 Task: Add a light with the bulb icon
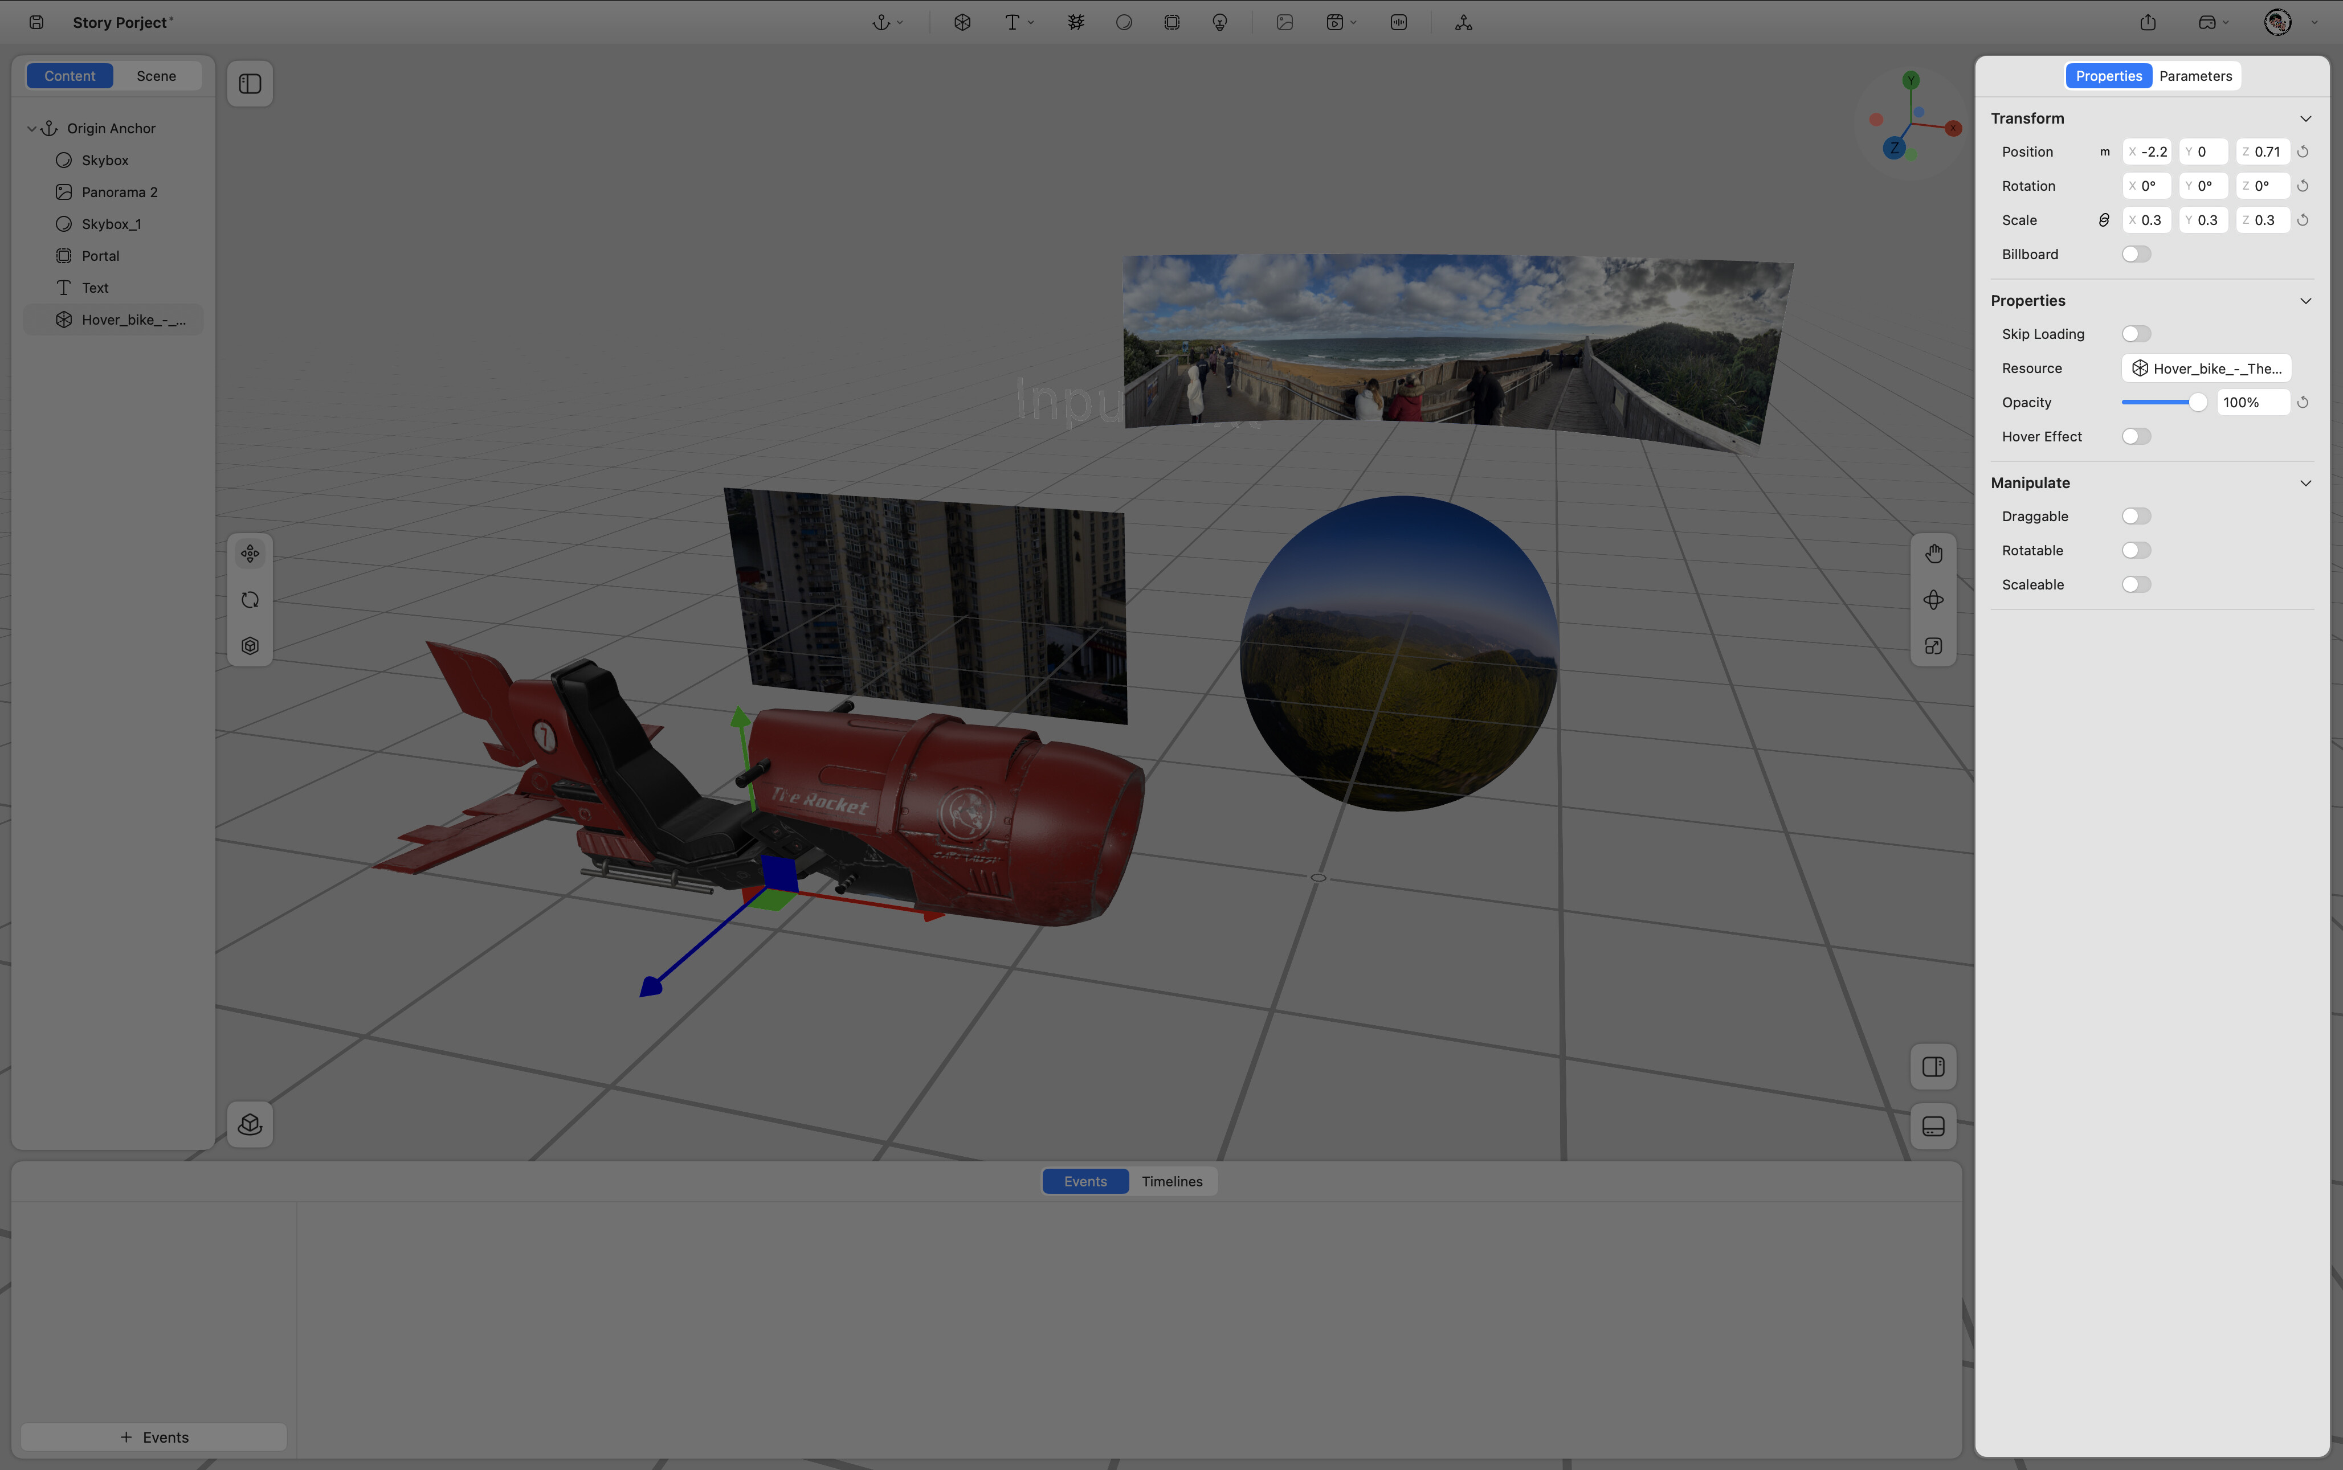pyautogui.click(x=1219, y=22)
